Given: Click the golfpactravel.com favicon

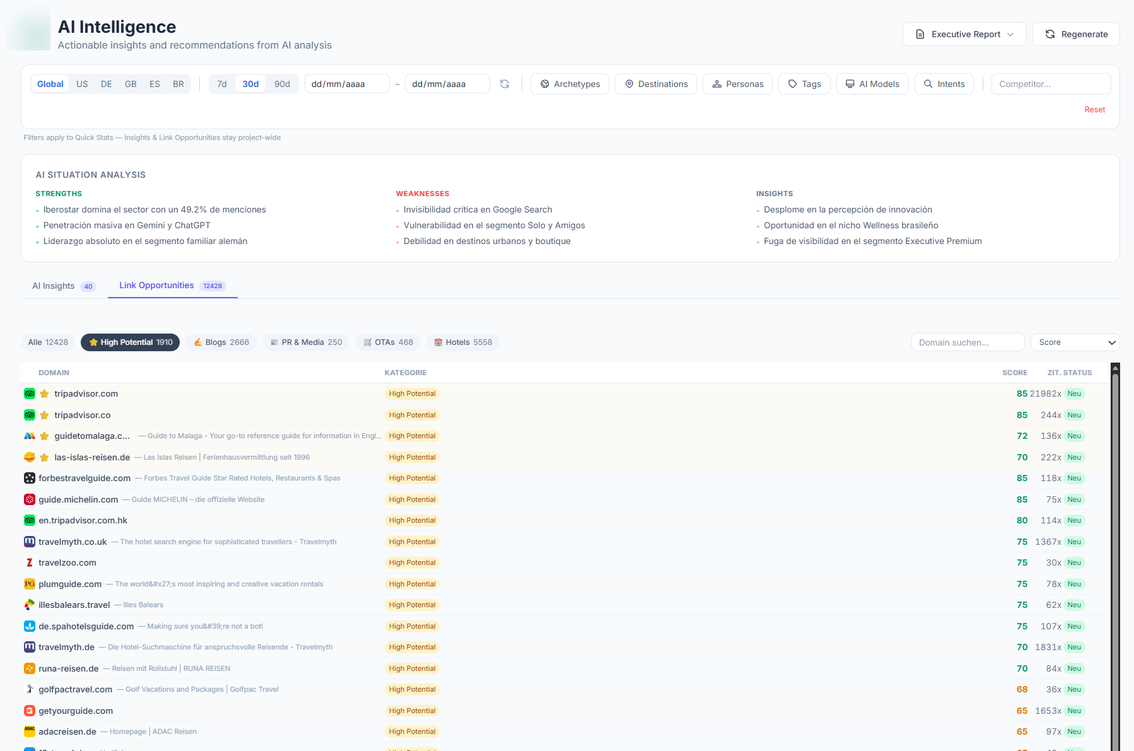Looking at the screenshot, I should 30,689.
